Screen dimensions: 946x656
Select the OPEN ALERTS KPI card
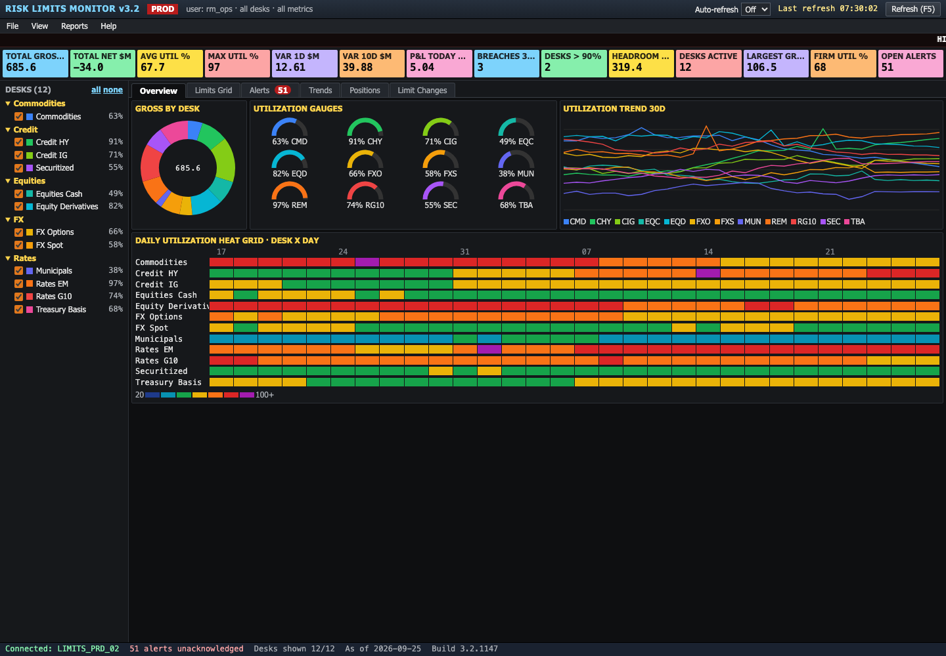click(x=911, y=64)
